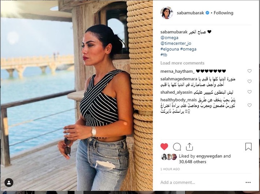
Task: View likes via 30,648 others link
Action: (192, 162)
